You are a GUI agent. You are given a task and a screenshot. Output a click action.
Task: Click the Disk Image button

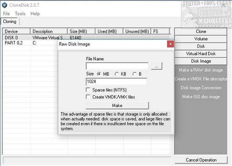pos(201,61)
